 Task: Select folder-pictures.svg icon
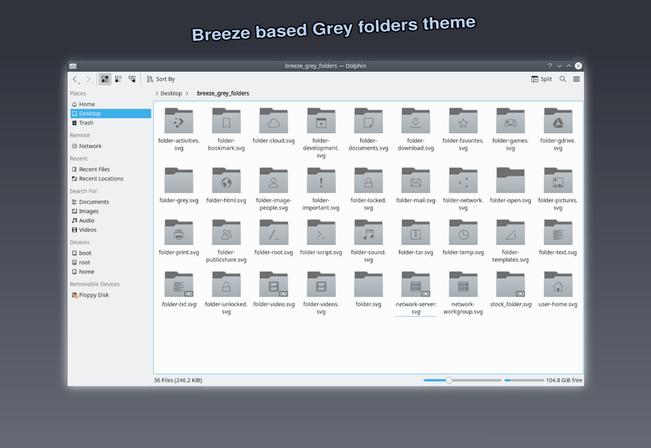(x=558, y=180)
